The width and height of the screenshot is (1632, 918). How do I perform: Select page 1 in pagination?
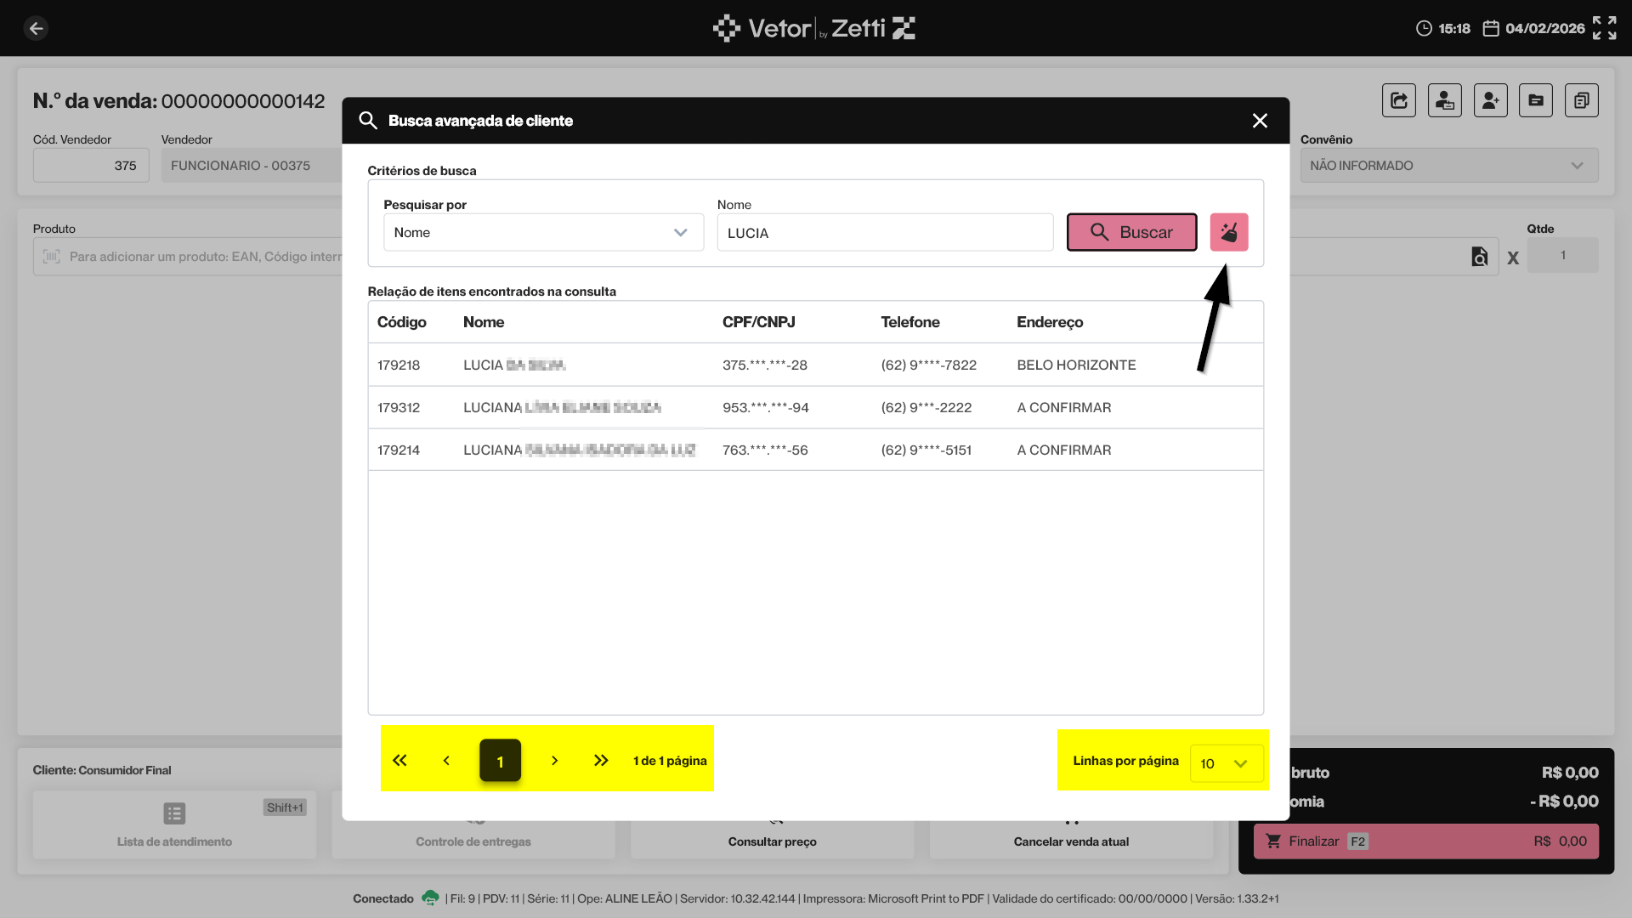[x=500, y=761]
